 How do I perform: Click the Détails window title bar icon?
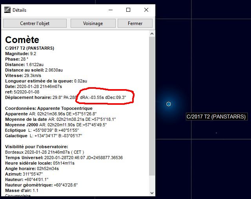pos(7,10)
